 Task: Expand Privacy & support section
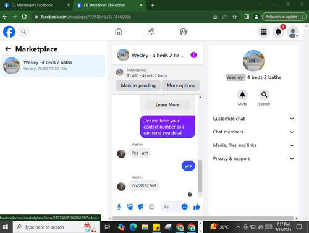(253, 159)
